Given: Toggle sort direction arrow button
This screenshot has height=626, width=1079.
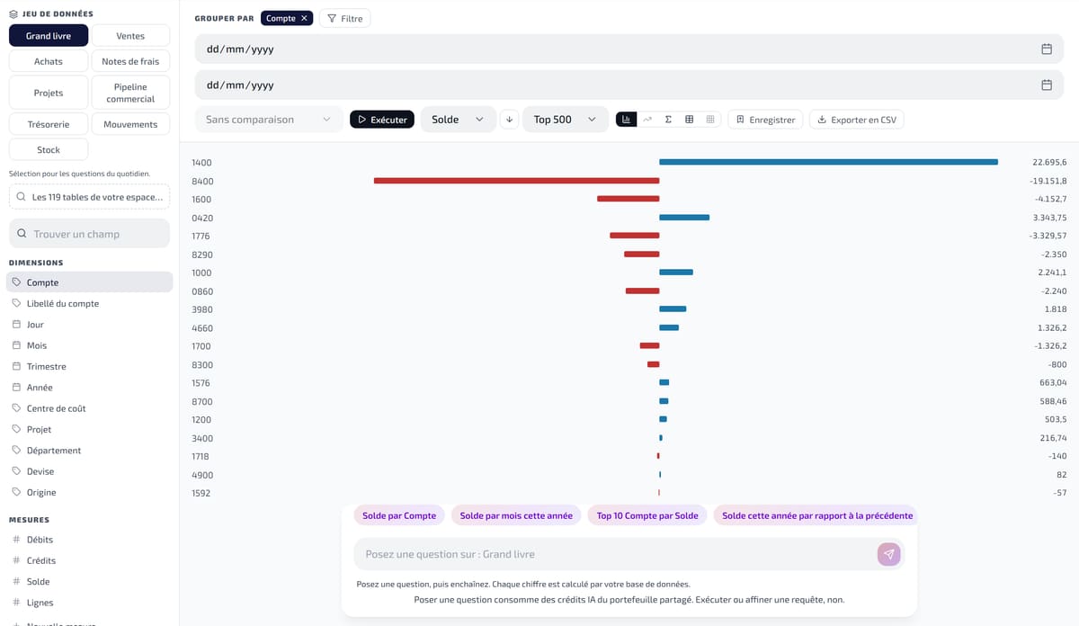Looking at the screenshot, I should [x=510, y=120].
